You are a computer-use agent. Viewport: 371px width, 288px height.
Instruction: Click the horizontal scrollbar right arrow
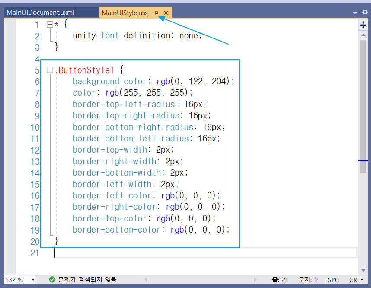coord(255,280)
